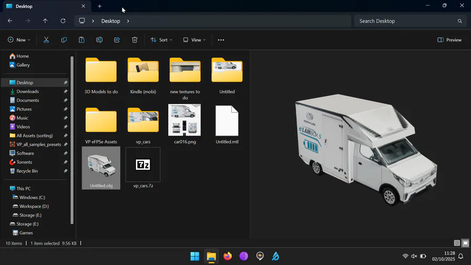Click the computer icon in address bar
The width and height of the screenshot is (471, 265).
tap(82, 21)
